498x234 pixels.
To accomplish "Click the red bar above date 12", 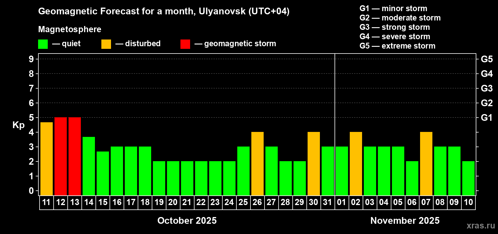I will [61, 156].
